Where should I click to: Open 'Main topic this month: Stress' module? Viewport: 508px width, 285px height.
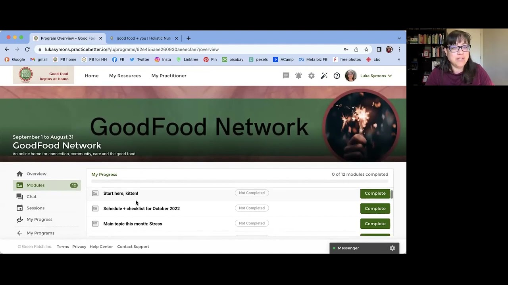[x=133, y=224]
